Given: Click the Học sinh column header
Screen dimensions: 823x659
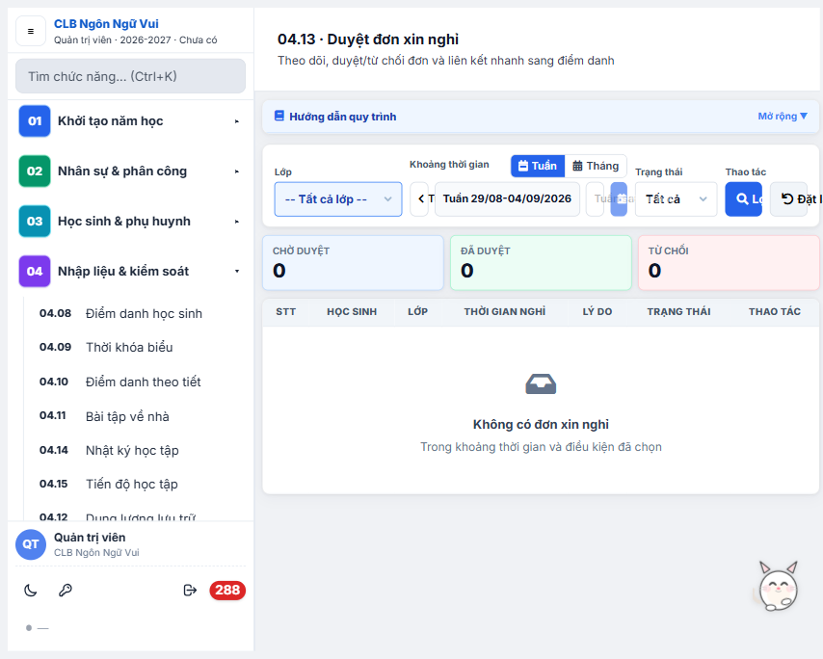Looking at the screenshot, I should pyautogui.click(x=352, y=311).
